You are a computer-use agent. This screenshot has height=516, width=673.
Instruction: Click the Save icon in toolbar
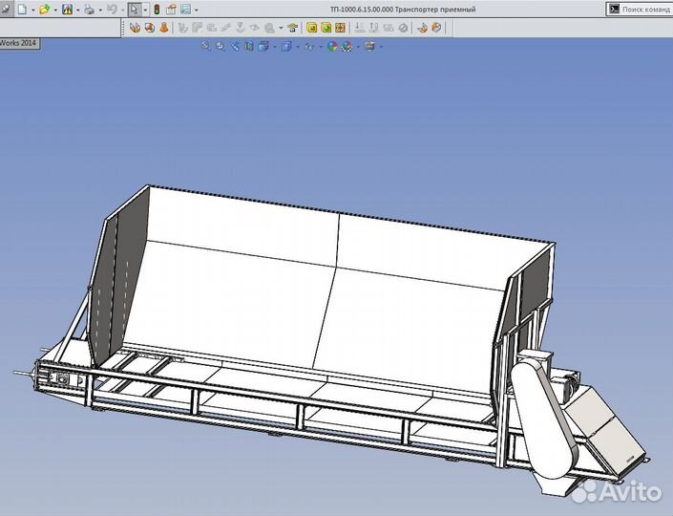tap(67, 9)
